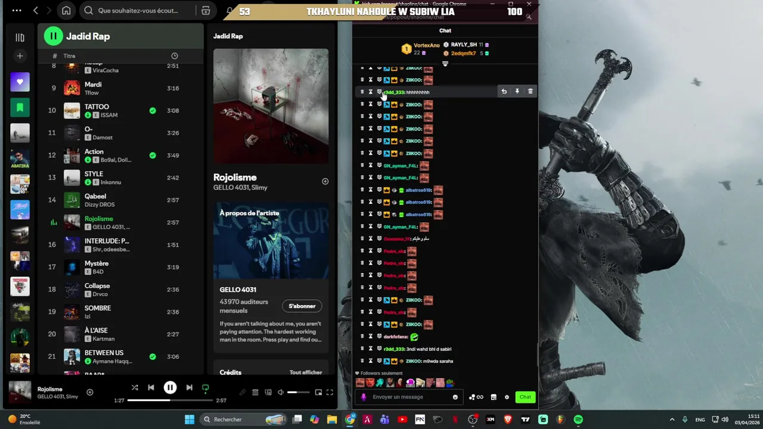Sort by the Titre column header
The width and height of the screenshot is (763, 429).
pos(69,56)
